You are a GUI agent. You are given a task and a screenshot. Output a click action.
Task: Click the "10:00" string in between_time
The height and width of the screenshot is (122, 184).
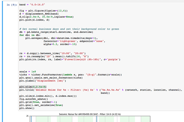click(65, 53)
